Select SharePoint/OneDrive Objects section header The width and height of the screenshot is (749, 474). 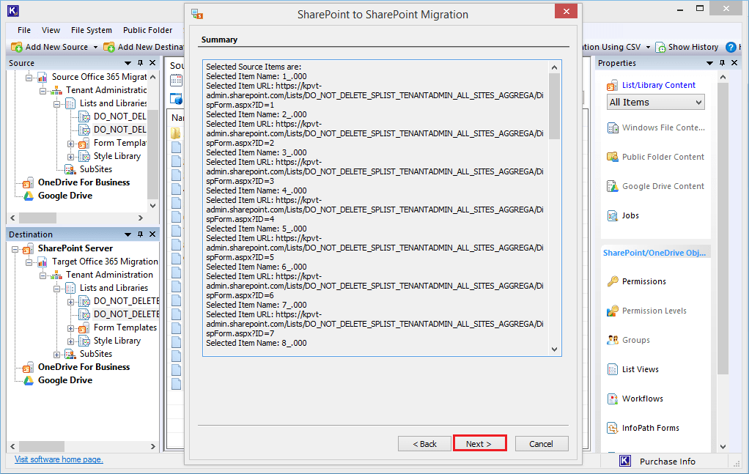[654, 253]
